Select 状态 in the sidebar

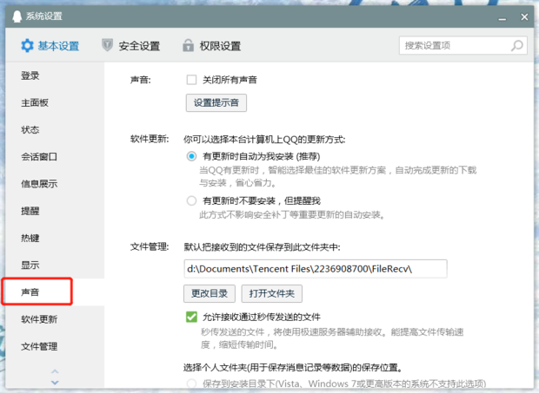coord(30,129)
